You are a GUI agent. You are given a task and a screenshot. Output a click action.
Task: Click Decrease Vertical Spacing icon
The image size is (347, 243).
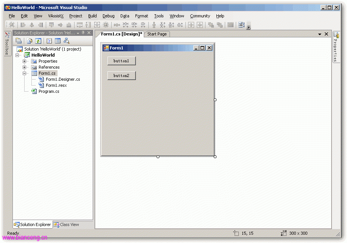coord(171,25)
